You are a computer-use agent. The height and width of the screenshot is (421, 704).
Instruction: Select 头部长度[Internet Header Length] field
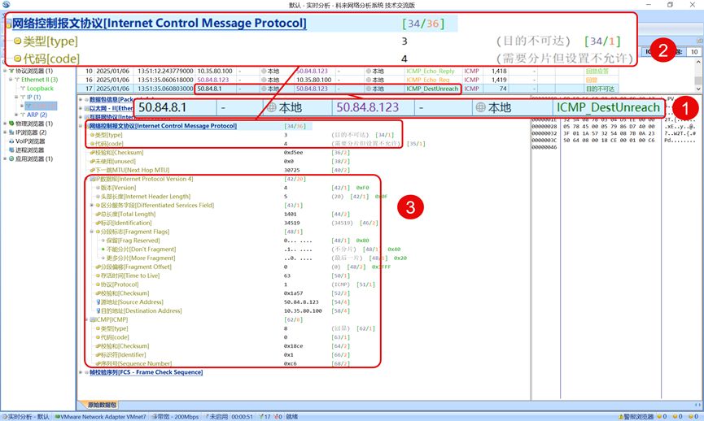point(142,197)
